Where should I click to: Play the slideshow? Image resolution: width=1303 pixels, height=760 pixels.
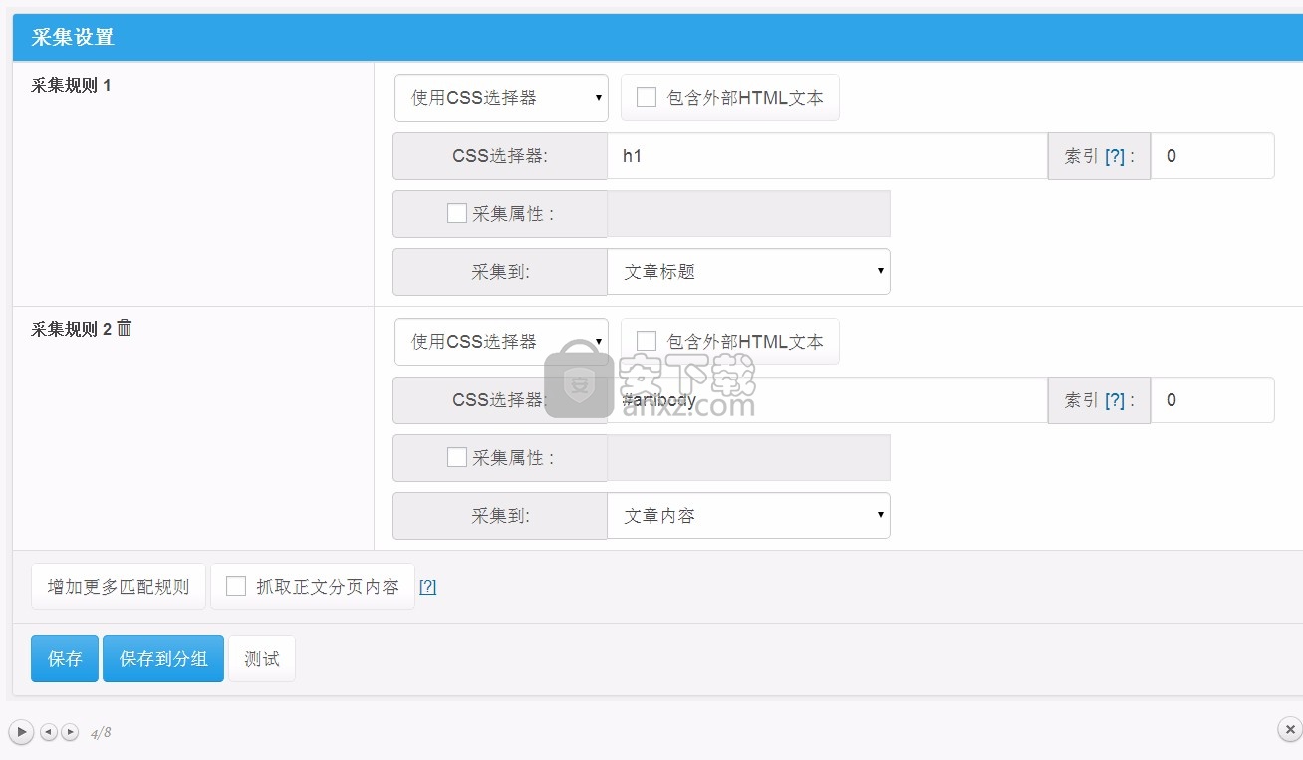pos(21,731)
